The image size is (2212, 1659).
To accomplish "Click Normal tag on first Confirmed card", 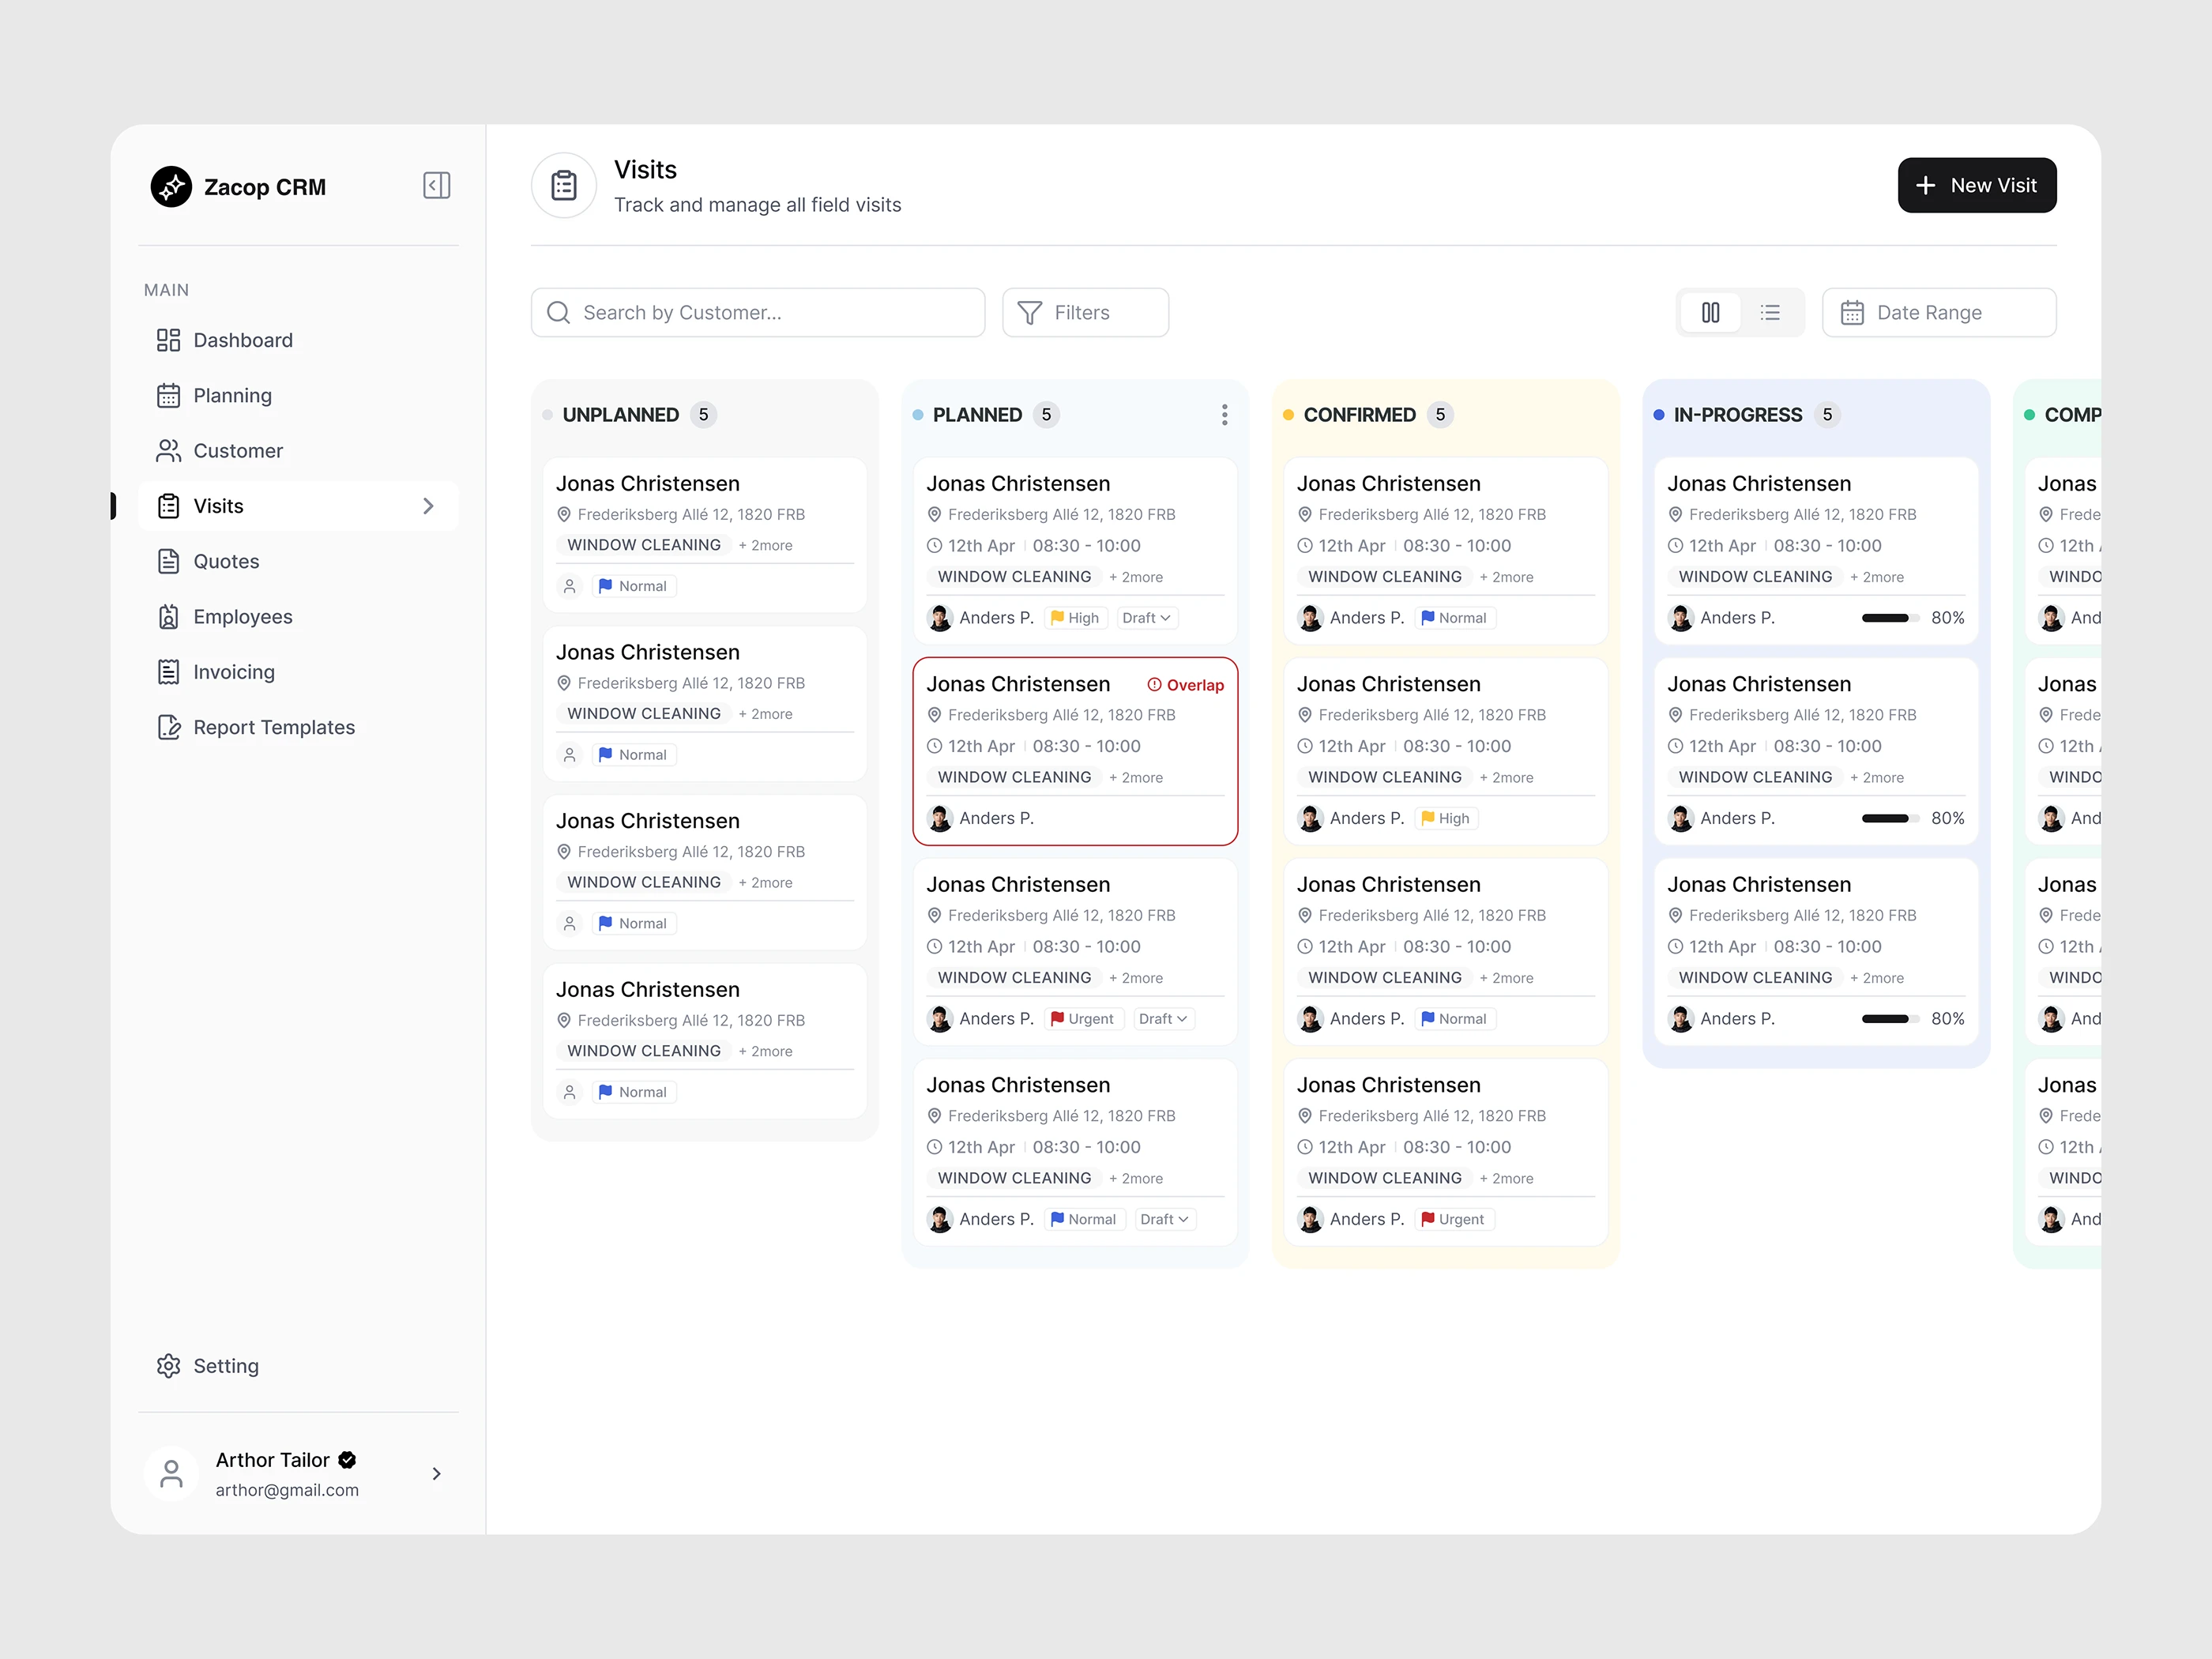I will (1454, 618).
